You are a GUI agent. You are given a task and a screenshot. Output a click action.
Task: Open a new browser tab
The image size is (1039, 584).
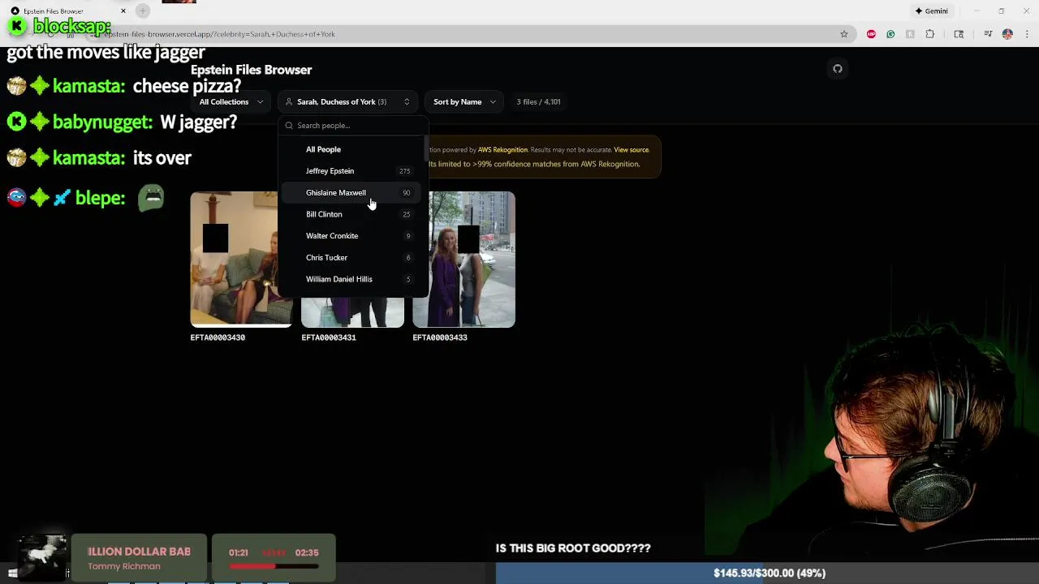point(143,11)
